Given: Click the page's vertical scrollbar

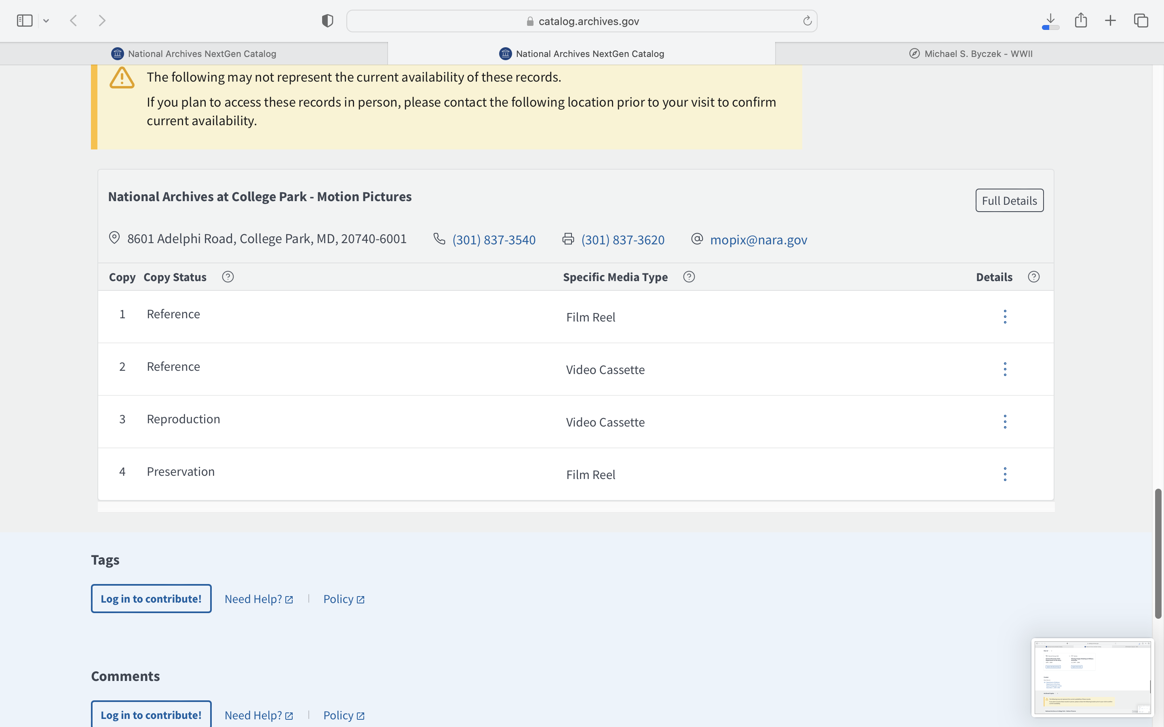Looking at the screenshot, I should 1158,553.
